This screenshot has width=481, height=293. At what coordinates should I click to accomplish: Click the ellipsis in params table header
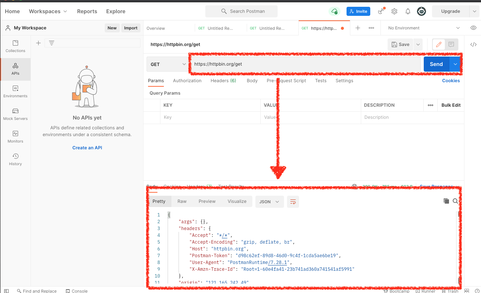pos(431,105)
